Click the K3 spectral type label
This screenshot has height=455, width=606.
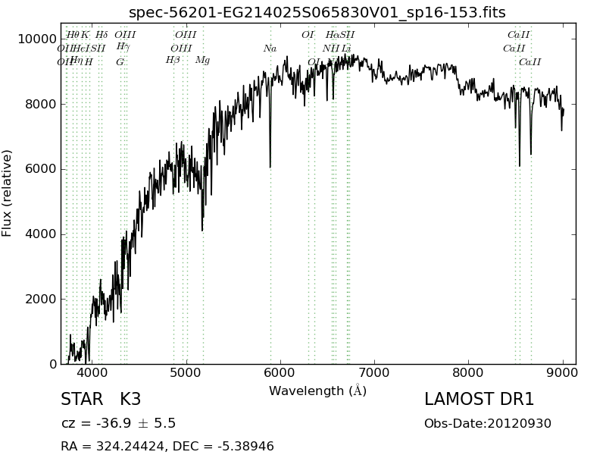coord(130,399)
